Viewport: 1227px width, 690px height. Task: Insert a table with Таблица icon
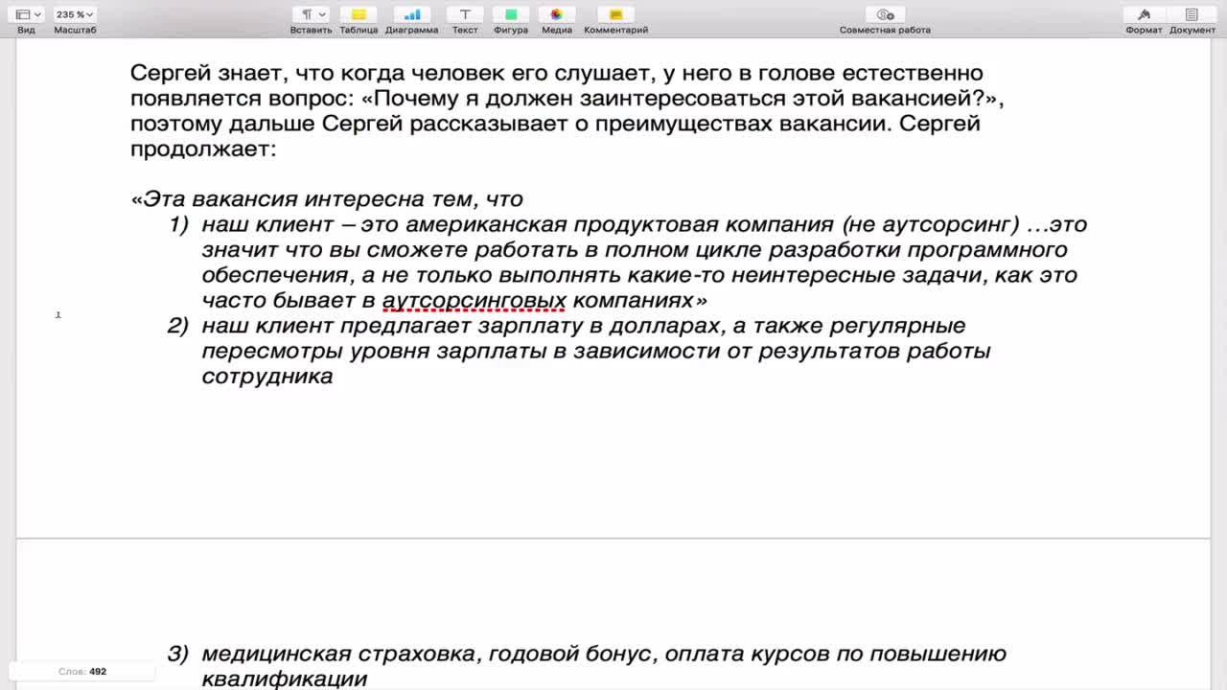[x=359, y=14]
